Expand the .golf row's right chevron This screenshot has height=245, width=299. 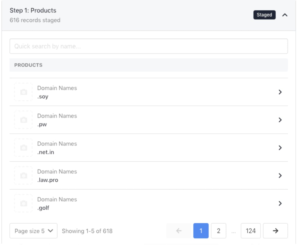[280, 203]
